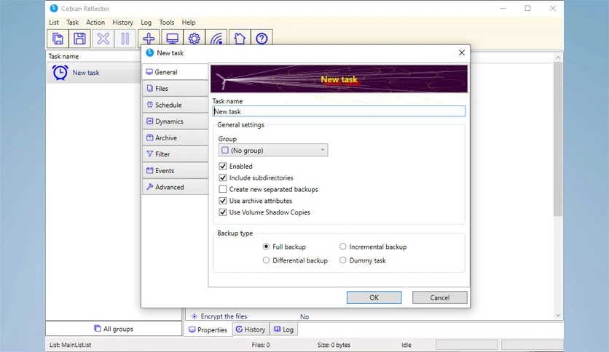
Task: Open the List menu
Action: pyautogui.click(x=54, y=22)
